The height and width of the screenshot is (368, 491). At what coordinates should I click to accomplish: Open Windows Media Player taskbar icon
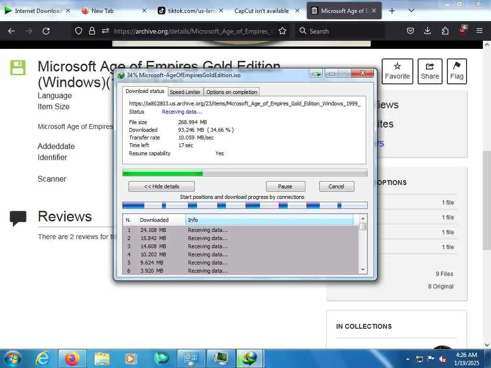(x=131, y=358)
